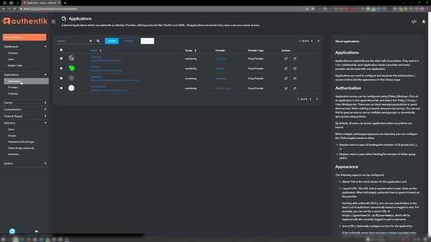The image size is (431, 242).
Task: Reload the page with browser refresh button
Action: tap(15, 9)
